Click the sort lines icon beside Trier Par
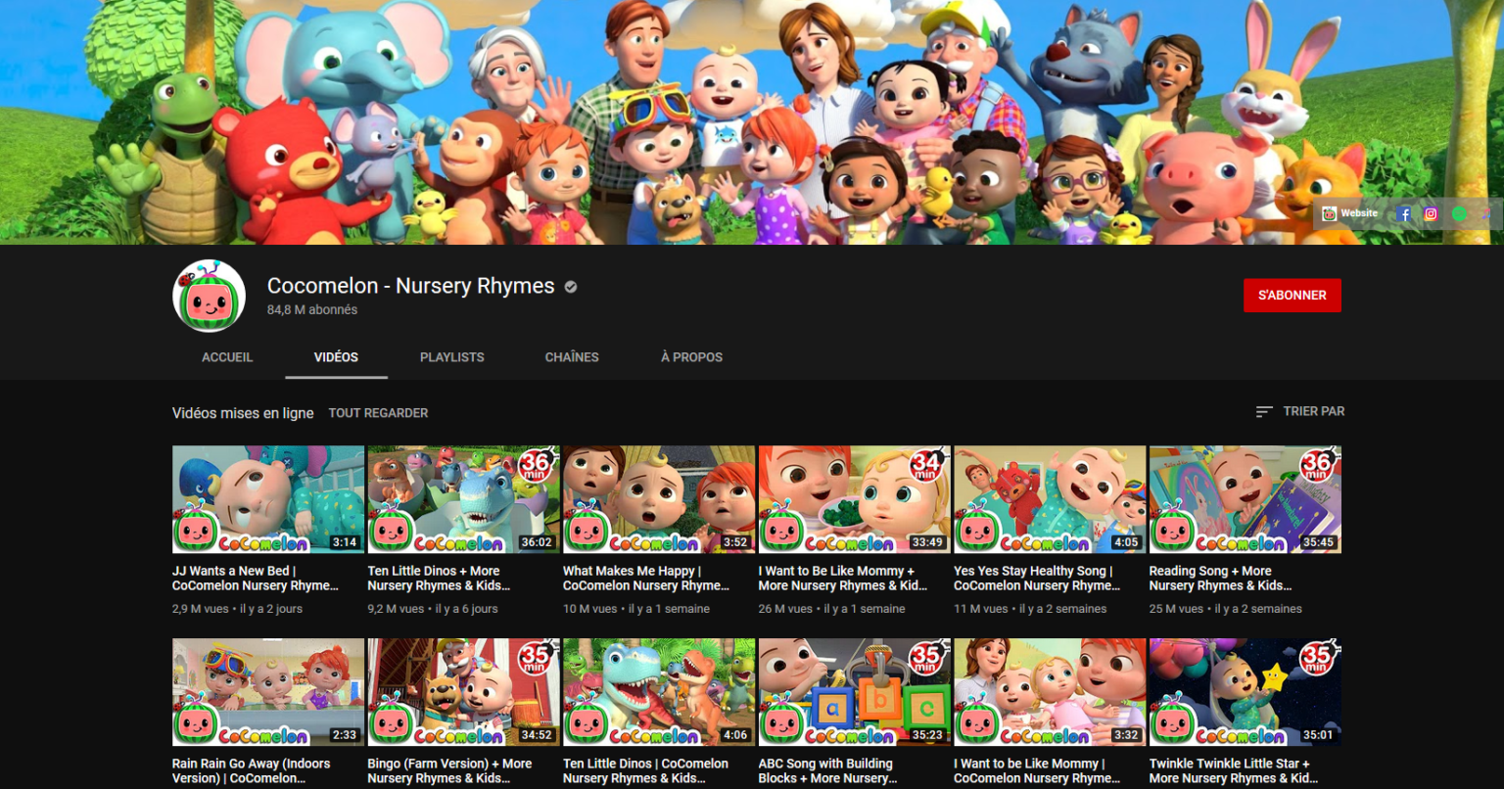This screenshot has width=1504, height=789. pyautogui.click(x=1264, y=412)
